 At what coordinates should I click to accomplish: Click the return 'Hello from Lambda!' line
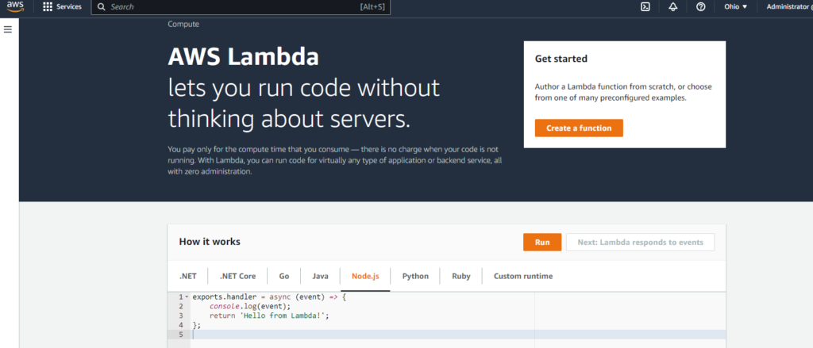(x=269, y=315)
